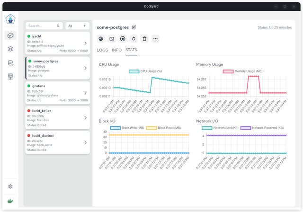Image resolution: width=303 pixels, height=212 pixels.
Task: Open more actions ellipsis menu
Action: pos(155,39)
